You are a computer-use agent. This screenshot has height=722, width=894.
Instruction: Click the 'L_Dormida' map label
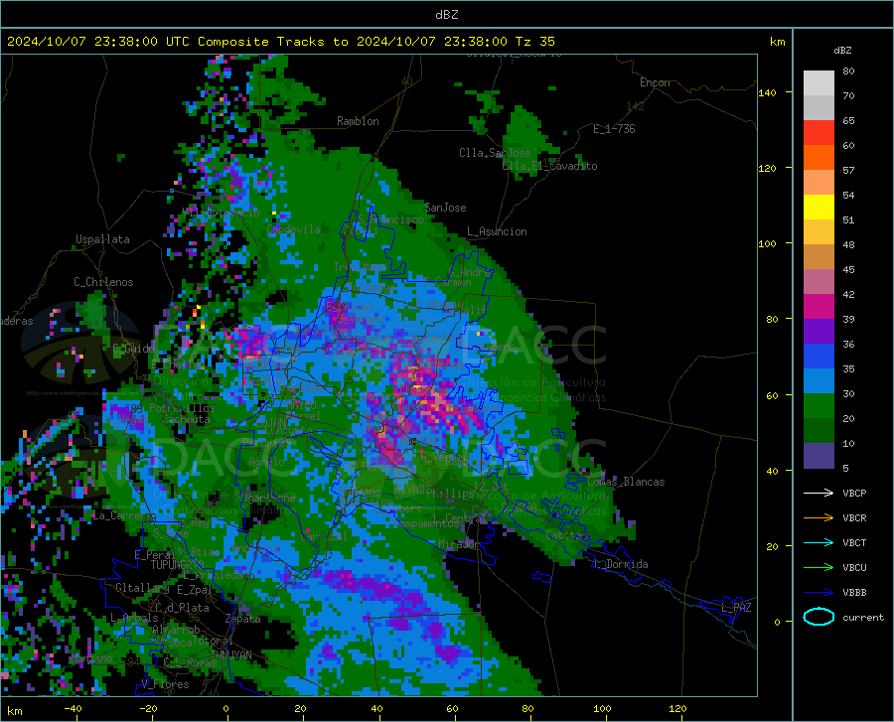coord(621,564)
